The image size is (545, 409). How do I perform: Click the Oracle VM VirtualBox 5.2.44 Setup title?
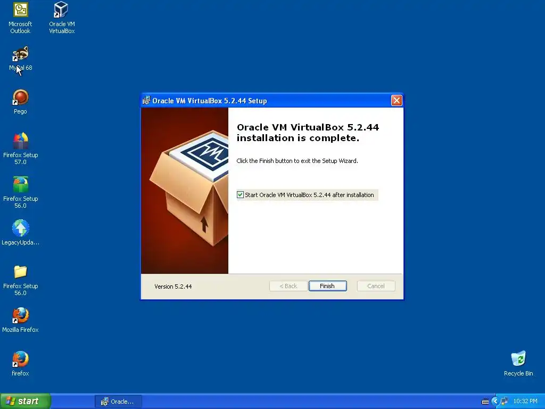210,101
